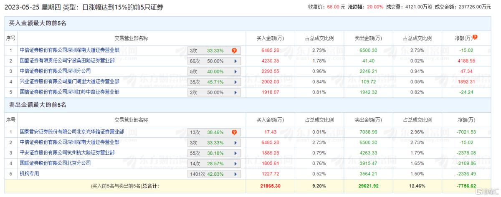Click the blue arrow icon beside 1401次 42.83%
Viewport: 501px width, 197px height.
tap(235, 174)
